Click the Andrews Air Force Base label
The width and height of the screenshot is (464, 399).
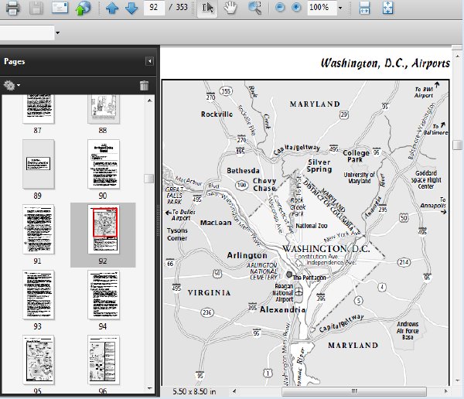click(x=408, y=330)
